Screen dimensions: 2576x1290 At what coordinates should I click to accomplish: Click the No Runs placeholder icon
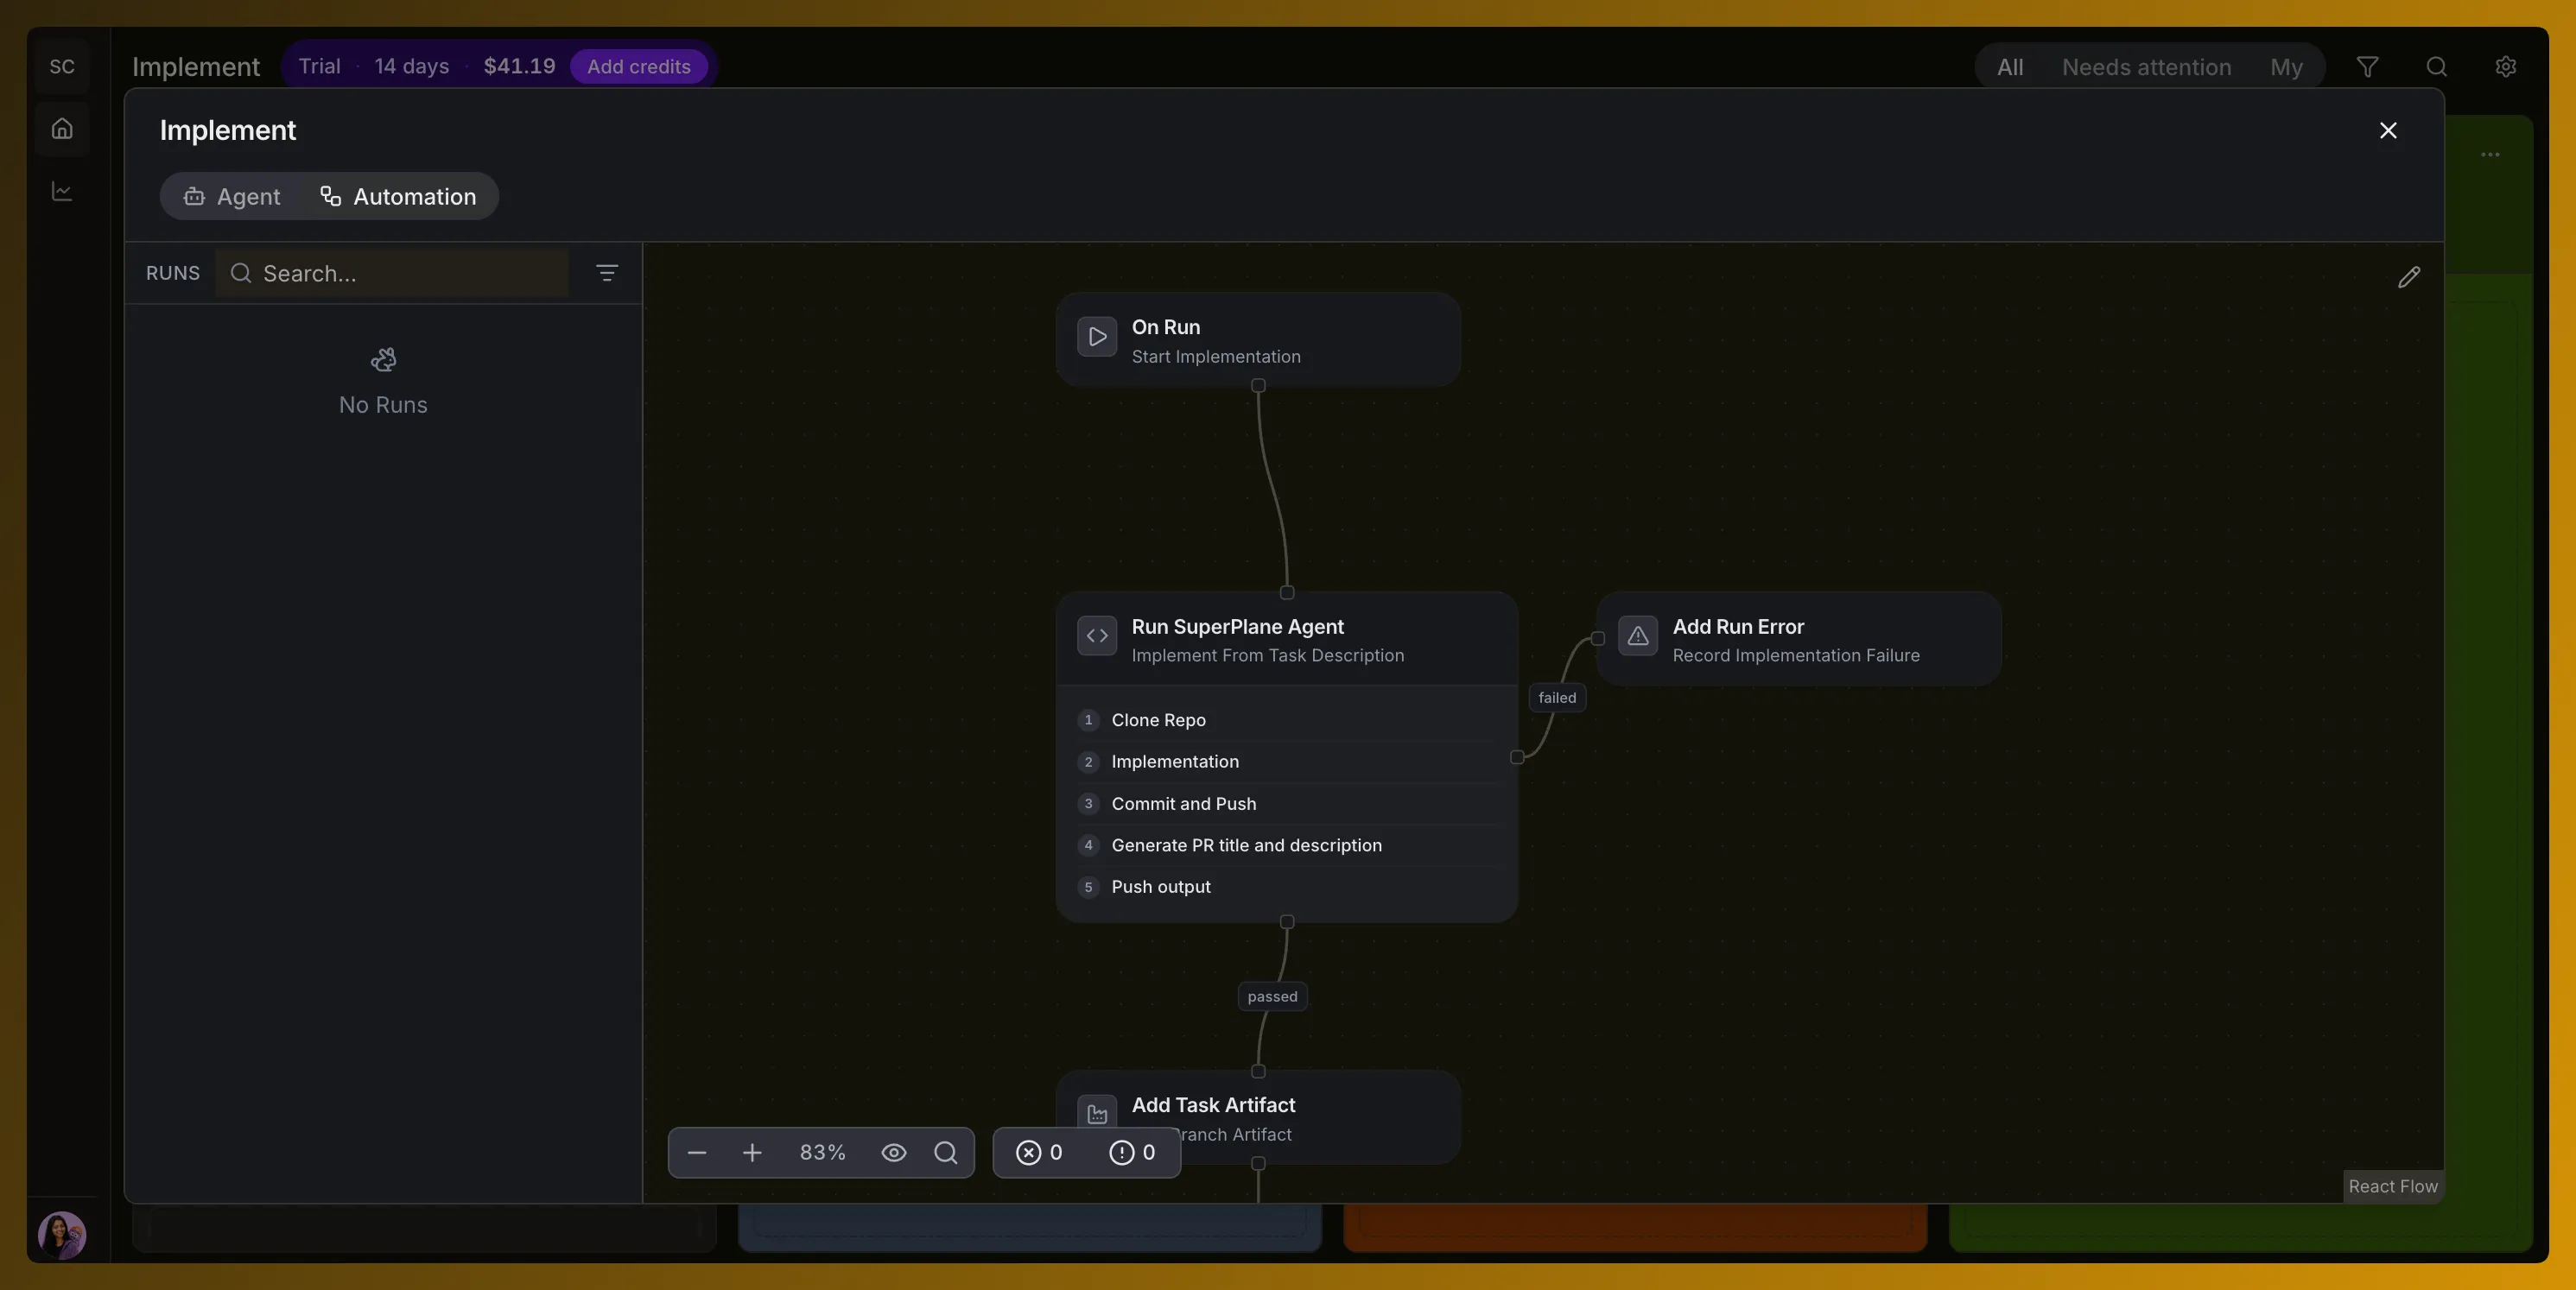coord(383,360)
